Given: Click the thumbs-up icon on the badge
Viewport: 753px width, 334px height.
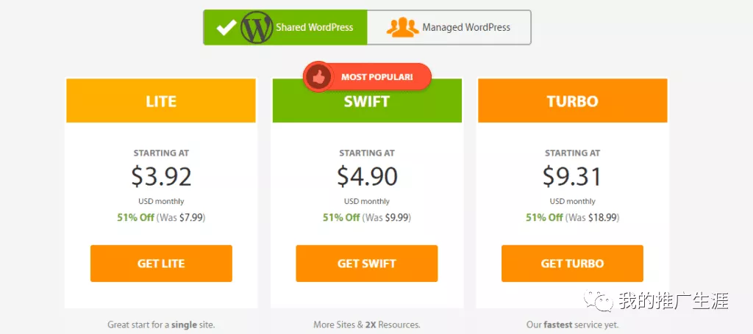Looking at the screenshot, I should [x=318, y=76].
